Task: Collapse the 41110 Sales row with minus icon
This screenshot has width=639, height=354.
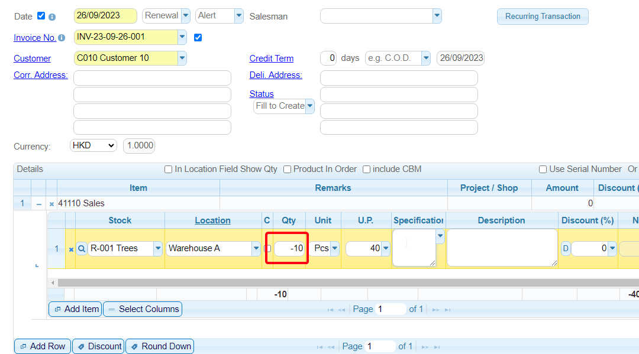Action: click(39, 204)
